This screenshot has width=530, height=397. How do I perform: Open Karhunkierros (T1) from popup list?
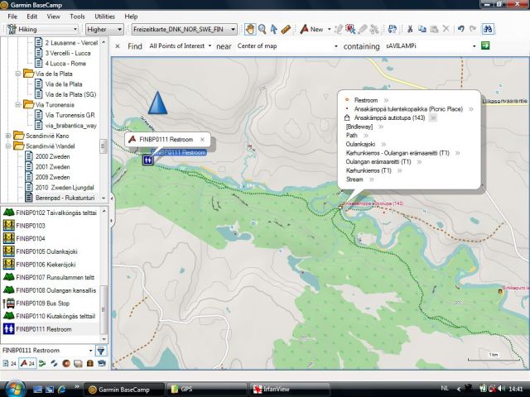[369, 170]
